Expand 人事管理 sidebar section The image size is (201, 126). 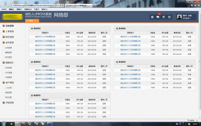click(10, 31)
